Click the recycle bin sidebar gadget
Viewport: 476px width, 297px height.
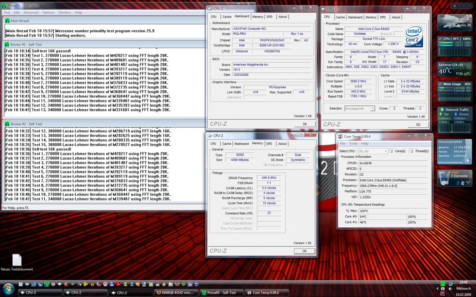tap(454, 178)
